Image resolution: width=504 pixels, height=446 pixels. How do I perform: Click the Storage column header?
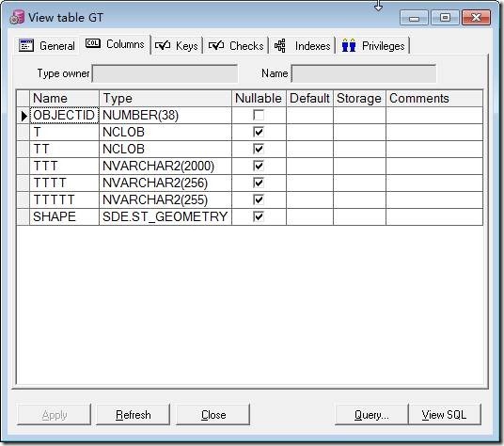click(x=360, y=99)
